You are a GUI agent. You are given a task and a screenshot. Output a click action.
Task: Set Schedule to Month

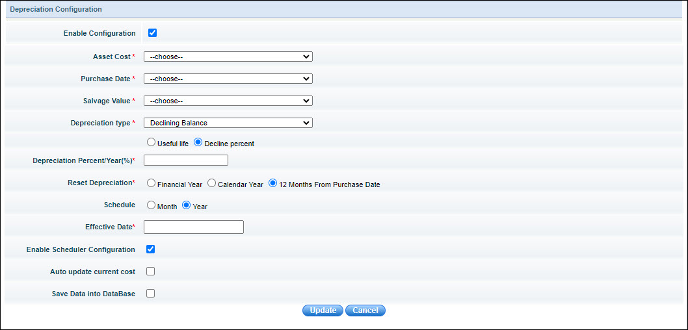[152, 205]
